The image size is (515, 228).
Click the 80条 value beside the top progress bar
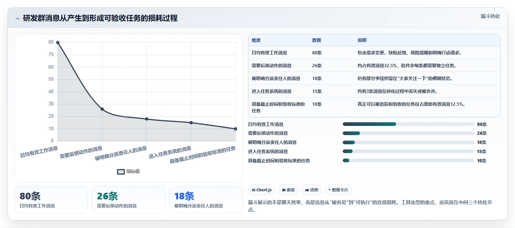click(482, 124)
